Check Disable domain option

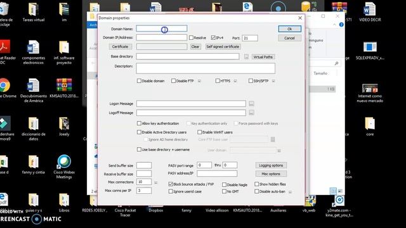click(139, 81)
